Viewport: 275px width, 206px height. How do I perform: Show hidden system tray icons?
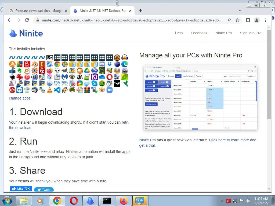coord(222,201)
